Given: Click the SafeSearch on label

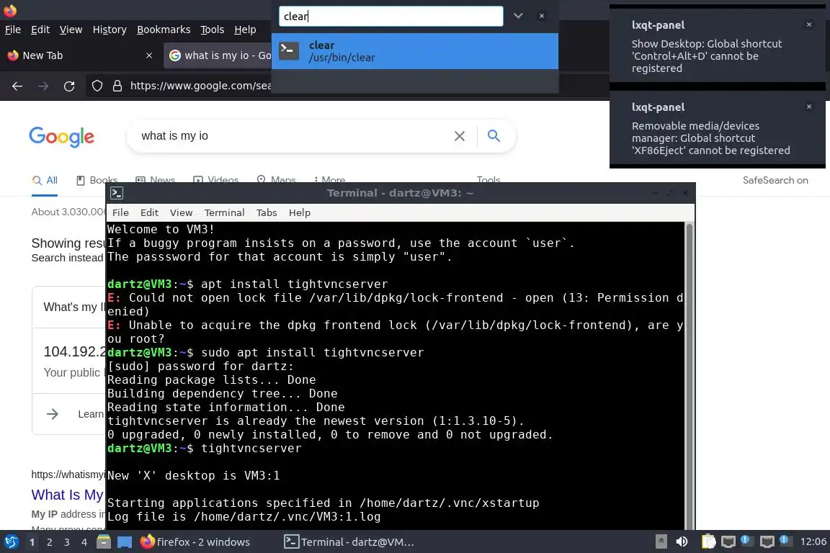Looking at the screenshot, I should pyautogui.click(x=775, y=181).
